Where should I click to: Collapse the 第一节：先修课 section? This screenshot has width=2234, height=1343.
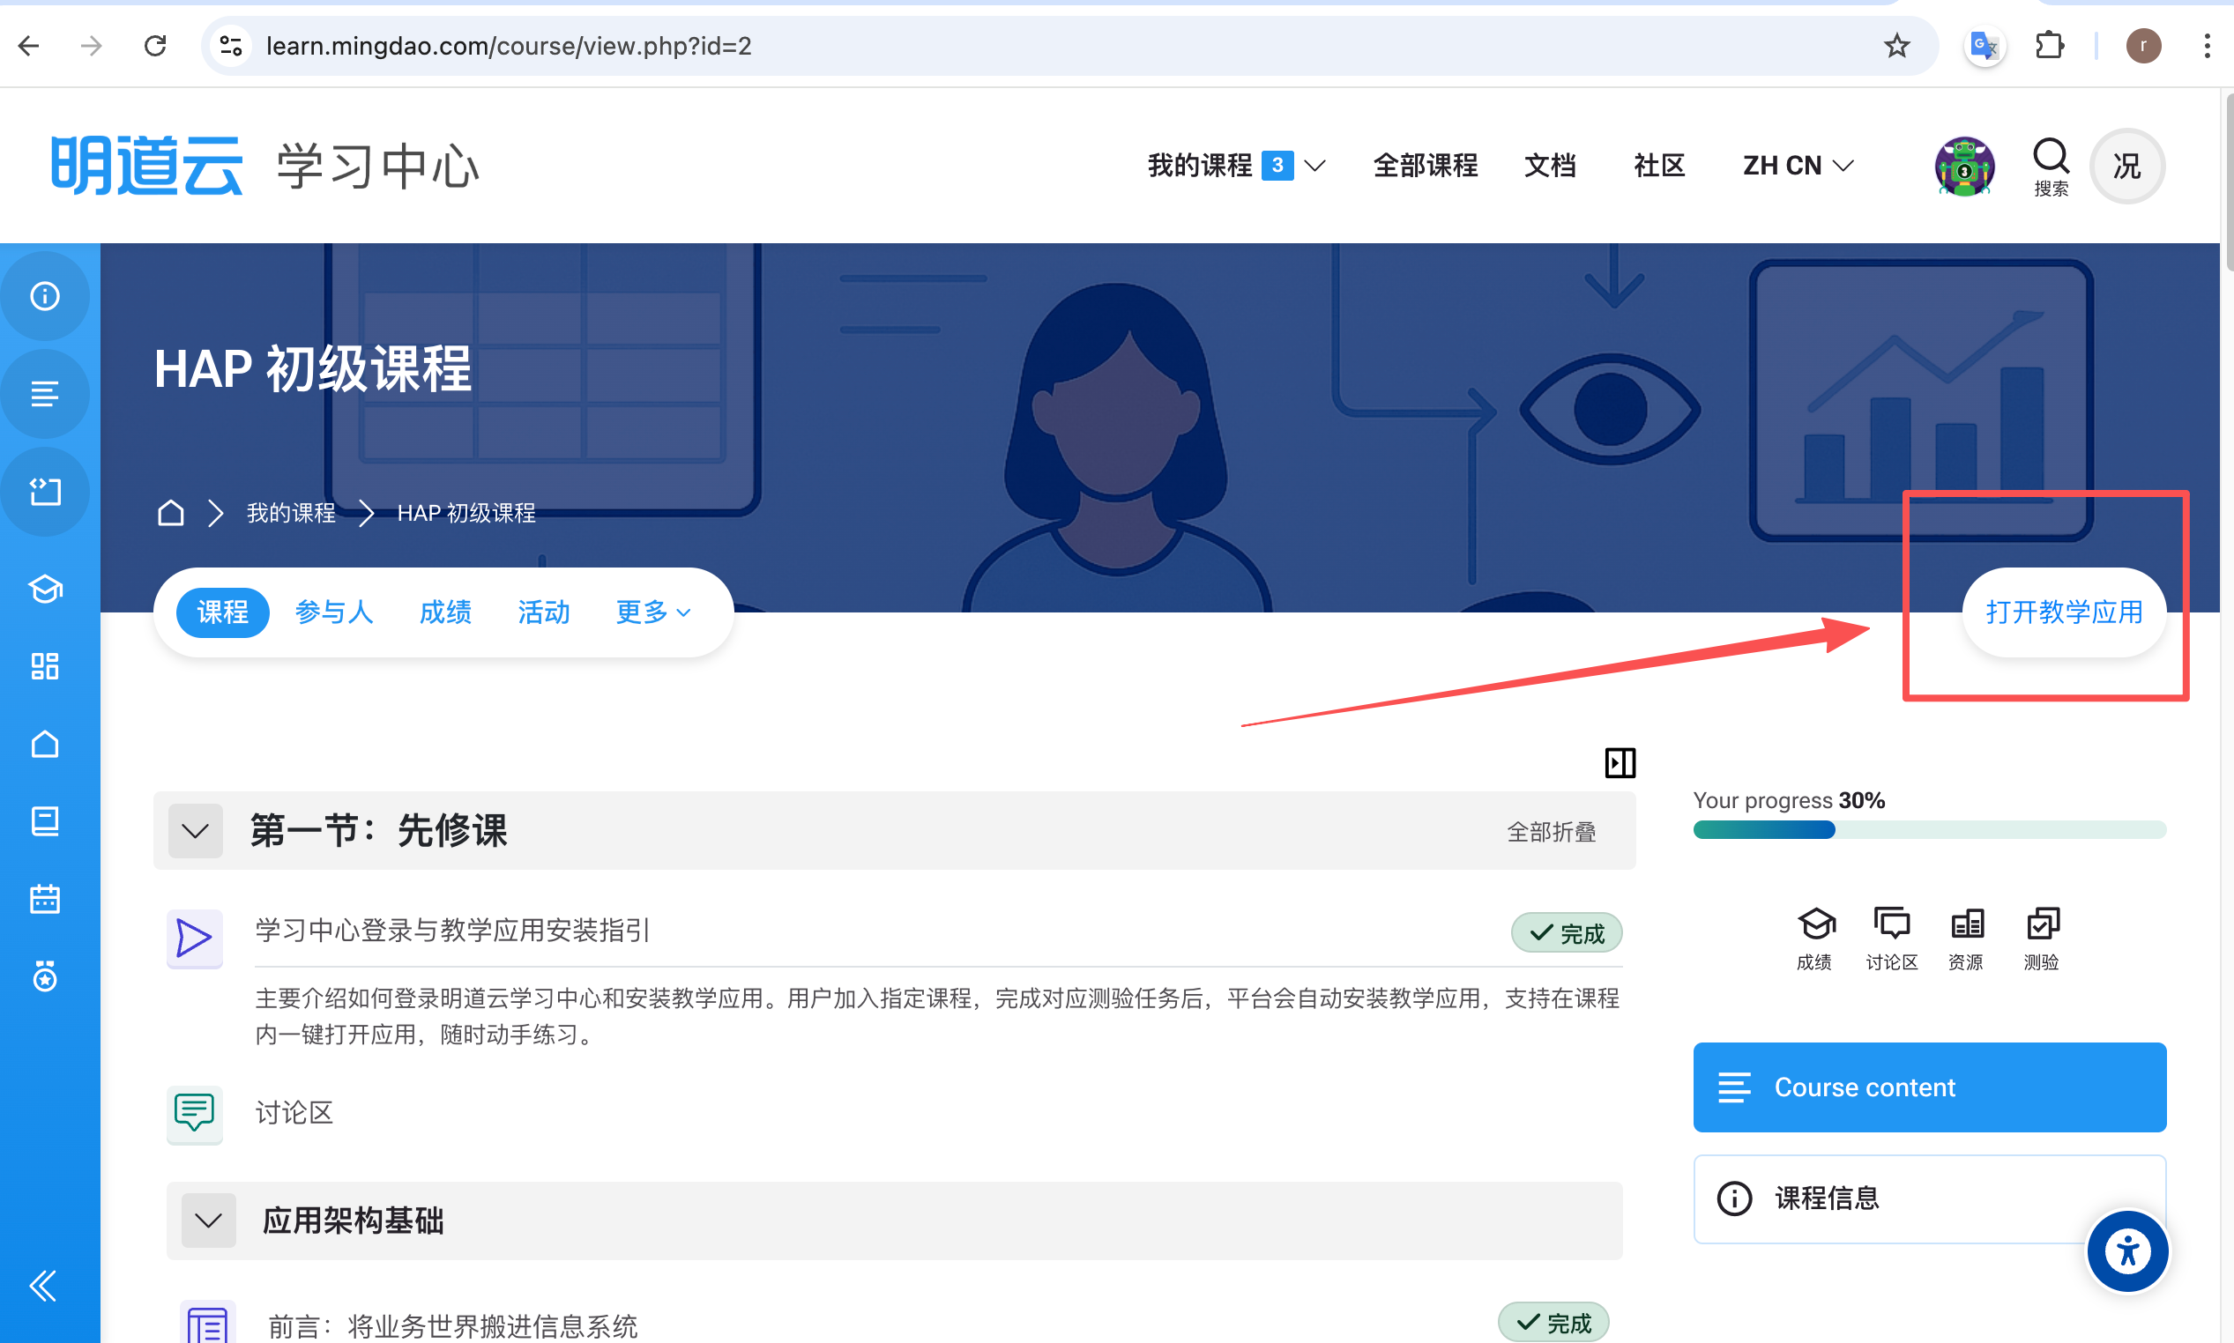click(x=196, y=831)
